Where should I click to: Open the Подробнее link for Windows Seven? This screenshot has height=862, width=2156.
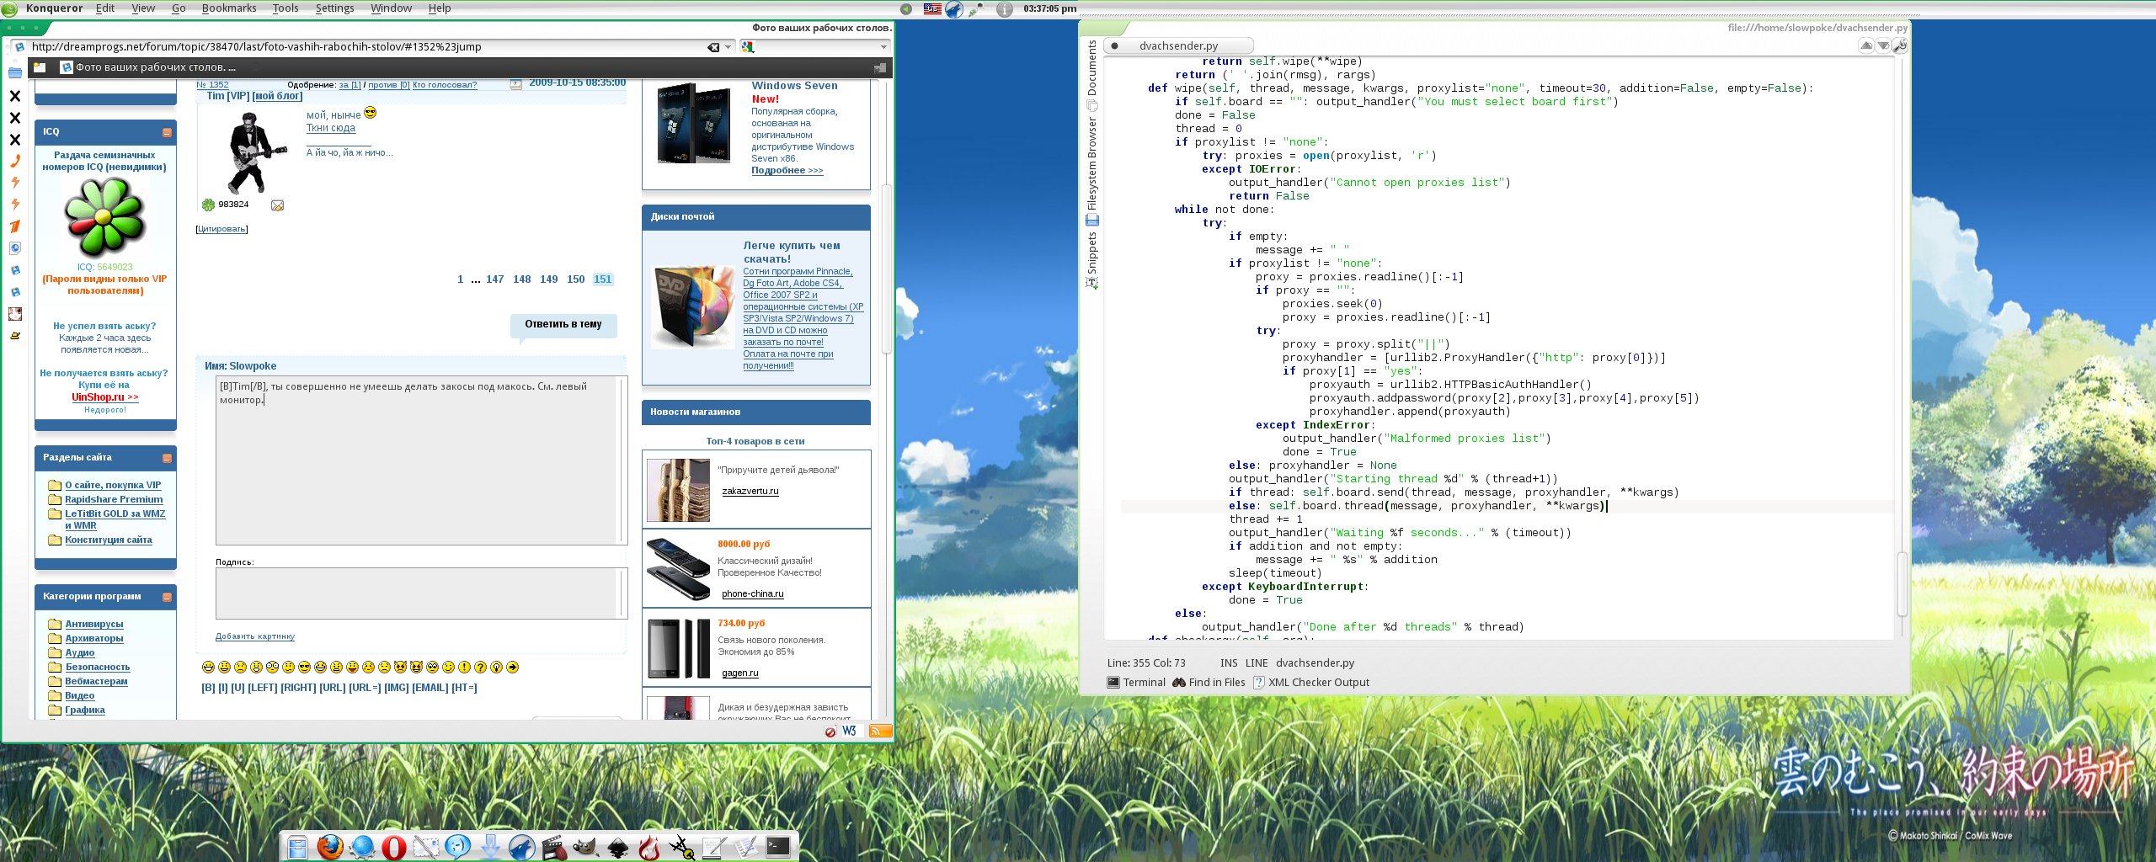[787, 170]
